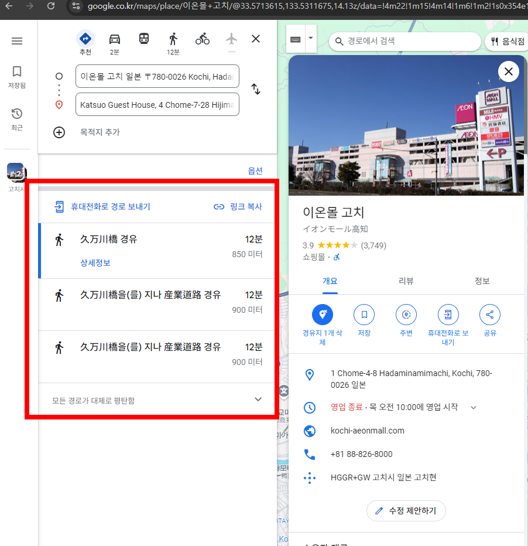The height and width of the screenshot is (546, 528).
Task: Open the kochi-aeonmall.com website link
Action: [x=367, y=431]
